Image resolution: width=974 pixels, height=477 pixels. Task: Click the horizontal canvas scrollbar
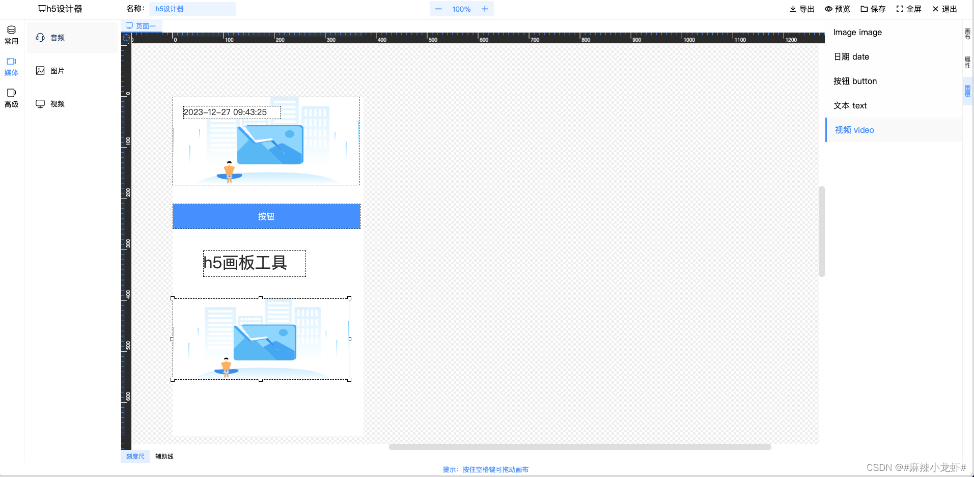pos(580,447)
